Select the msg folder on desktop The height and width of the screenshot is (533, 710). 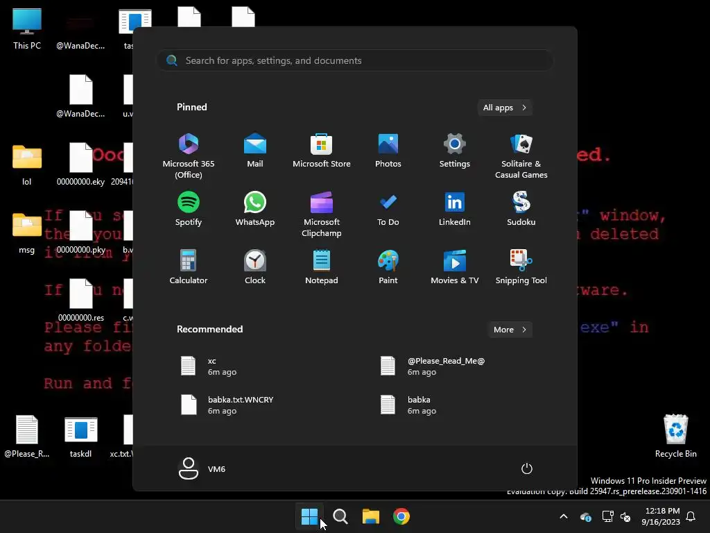[27, 233]
